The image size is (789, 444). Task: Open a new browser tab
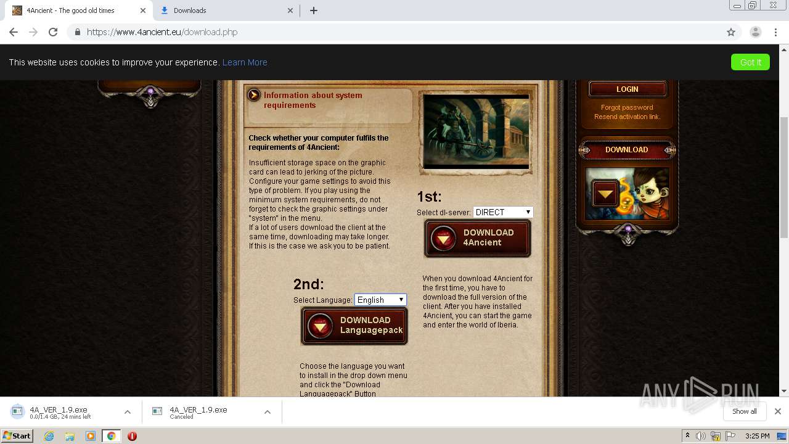pos(313,10)
